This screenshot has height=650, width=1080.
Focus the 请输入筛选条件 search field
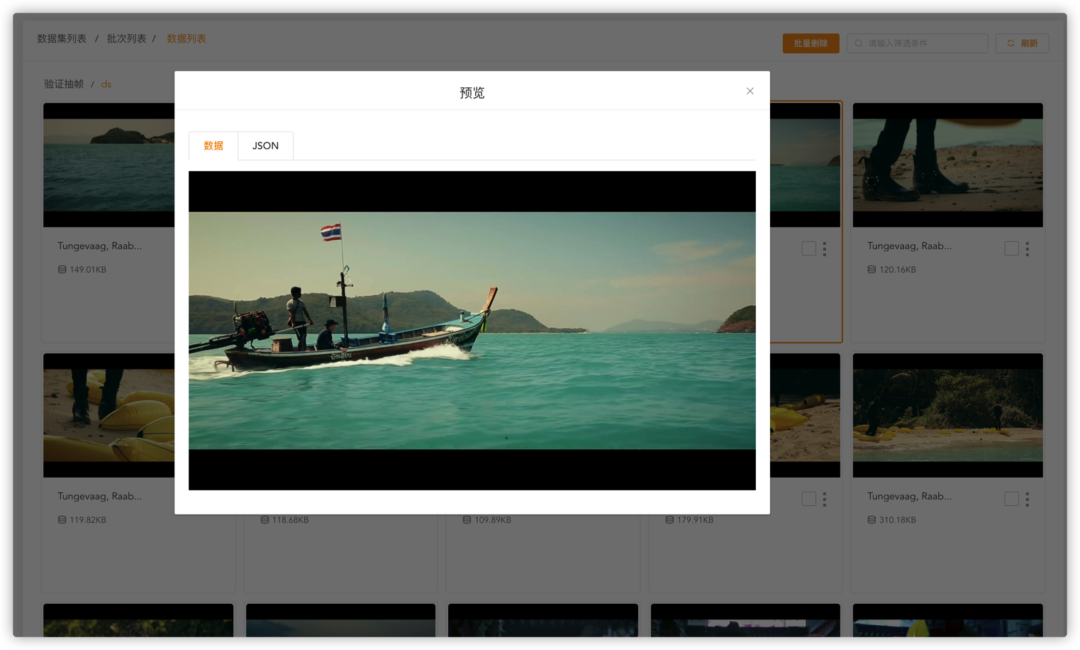(917, 43)
